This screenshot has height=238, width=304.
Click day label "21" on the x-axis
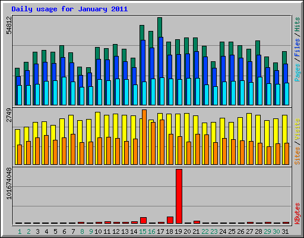(196, 231)
